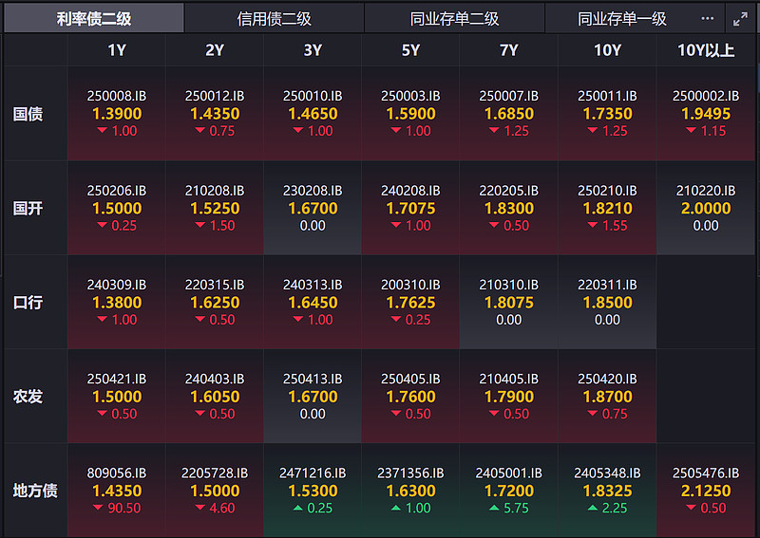Open the more tabs ellipsis menu
The width and height of the screenshot is (760, 538).
pyautogui.click(x=707, y=18)
